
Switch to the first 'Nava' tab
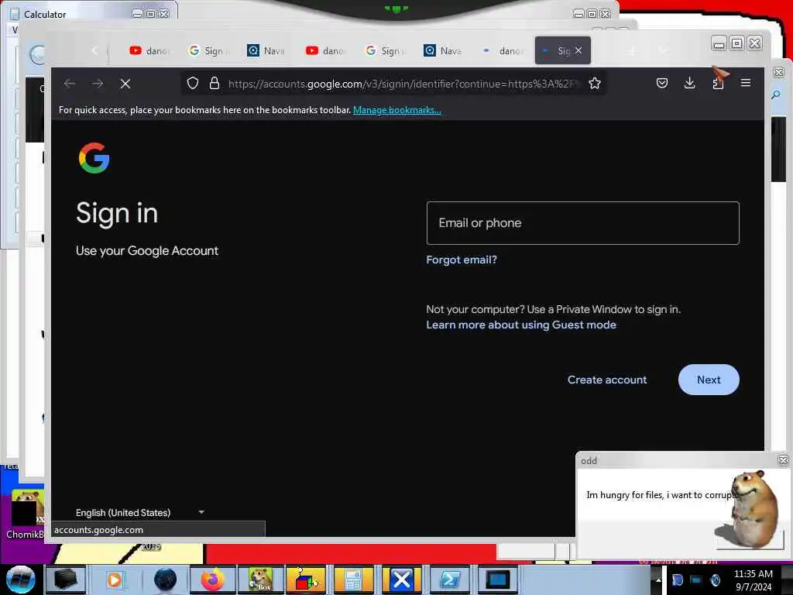tap(266, 50)
